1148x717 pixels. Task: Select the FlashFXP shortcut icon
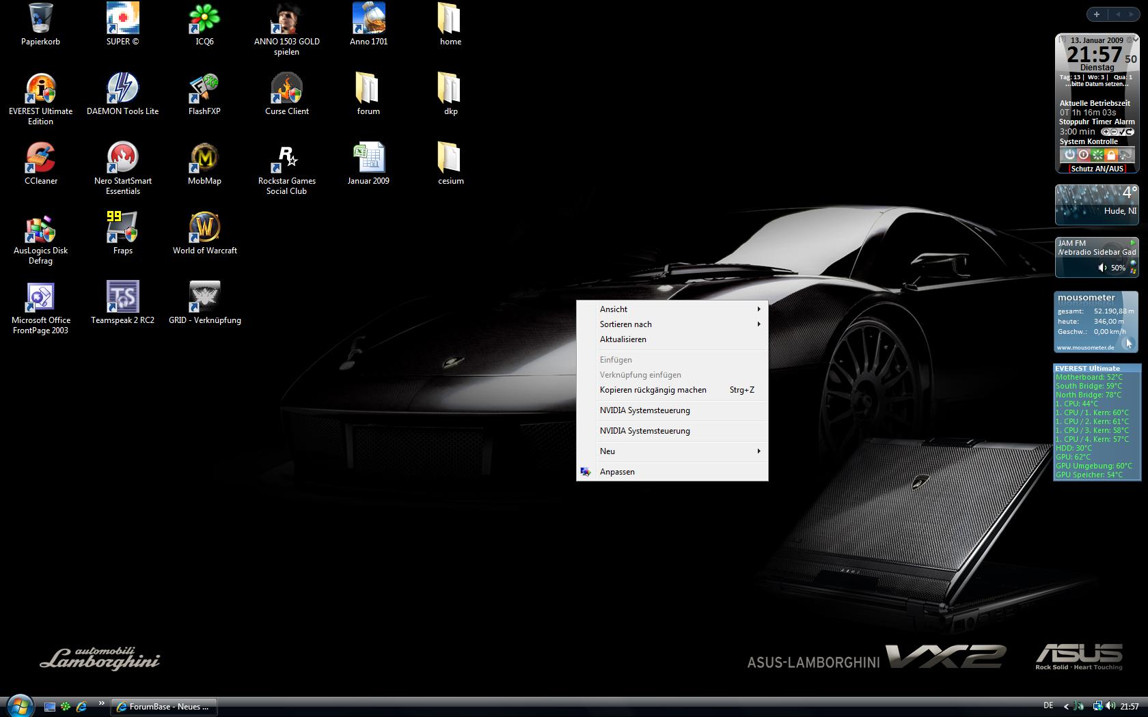point(204,94)
